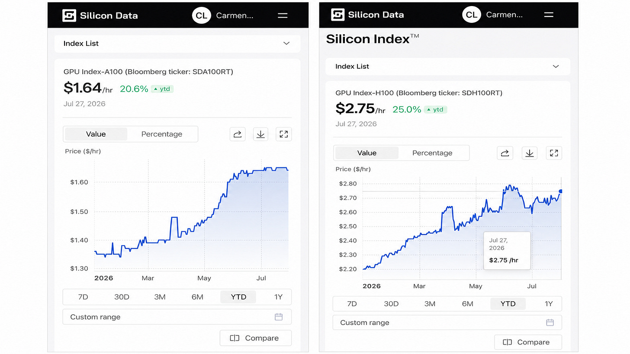Switch H100 chart to Percentage view
630x354 pixels.
coord(432,153)
